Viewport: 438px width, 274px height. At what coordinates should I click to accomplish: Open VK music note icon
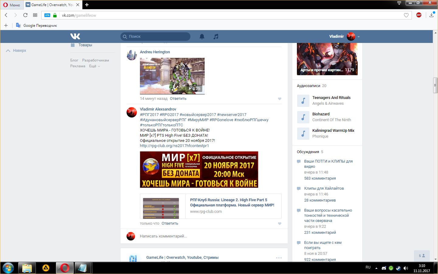click(x=216, y=37)
